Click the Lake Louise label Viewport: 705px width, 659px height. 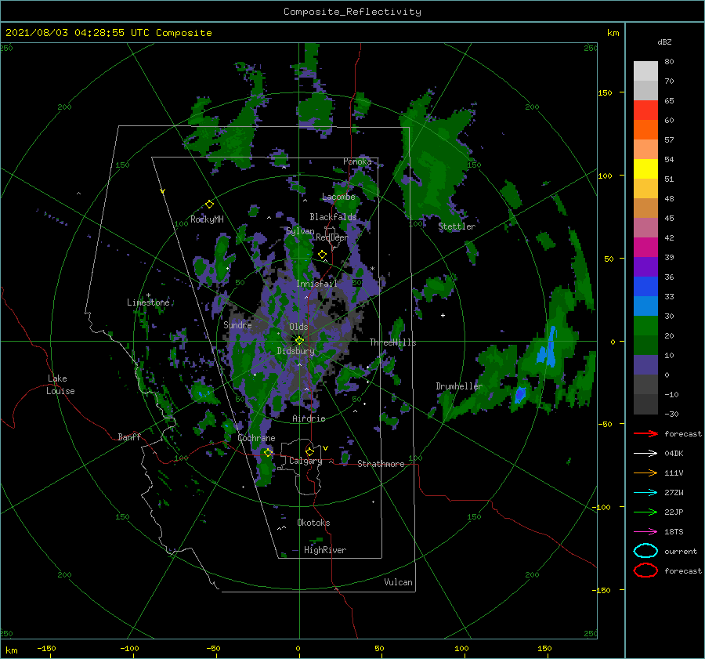point(60,385)
